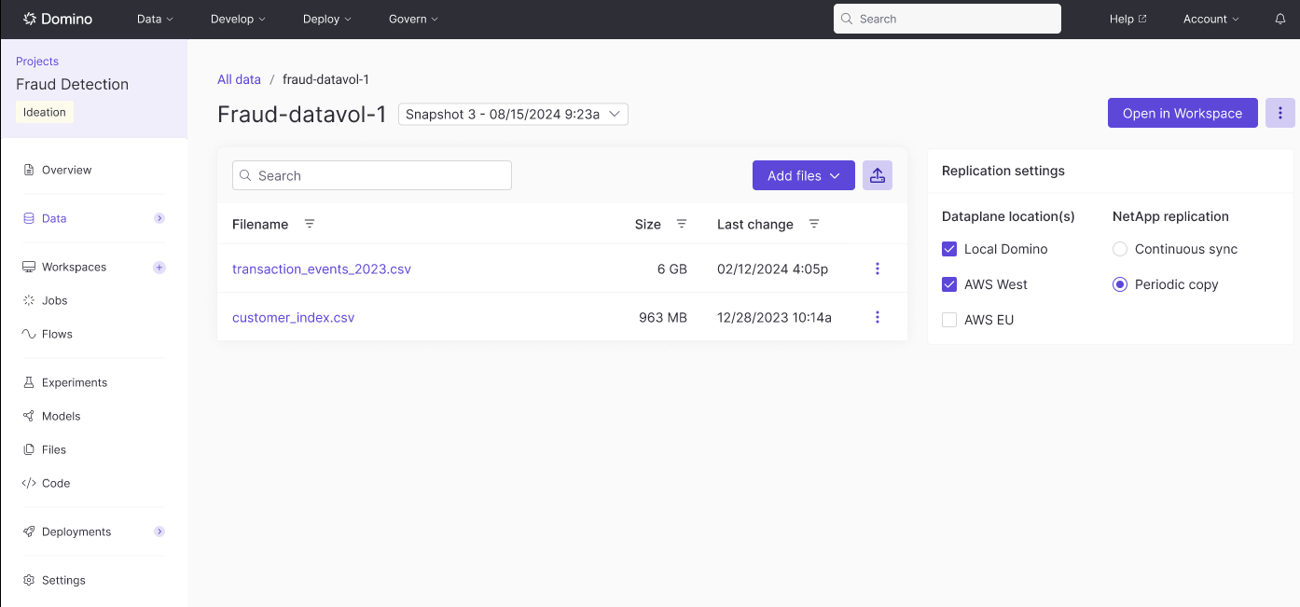Click the Data database icon in sidebar

pos(29,218)
